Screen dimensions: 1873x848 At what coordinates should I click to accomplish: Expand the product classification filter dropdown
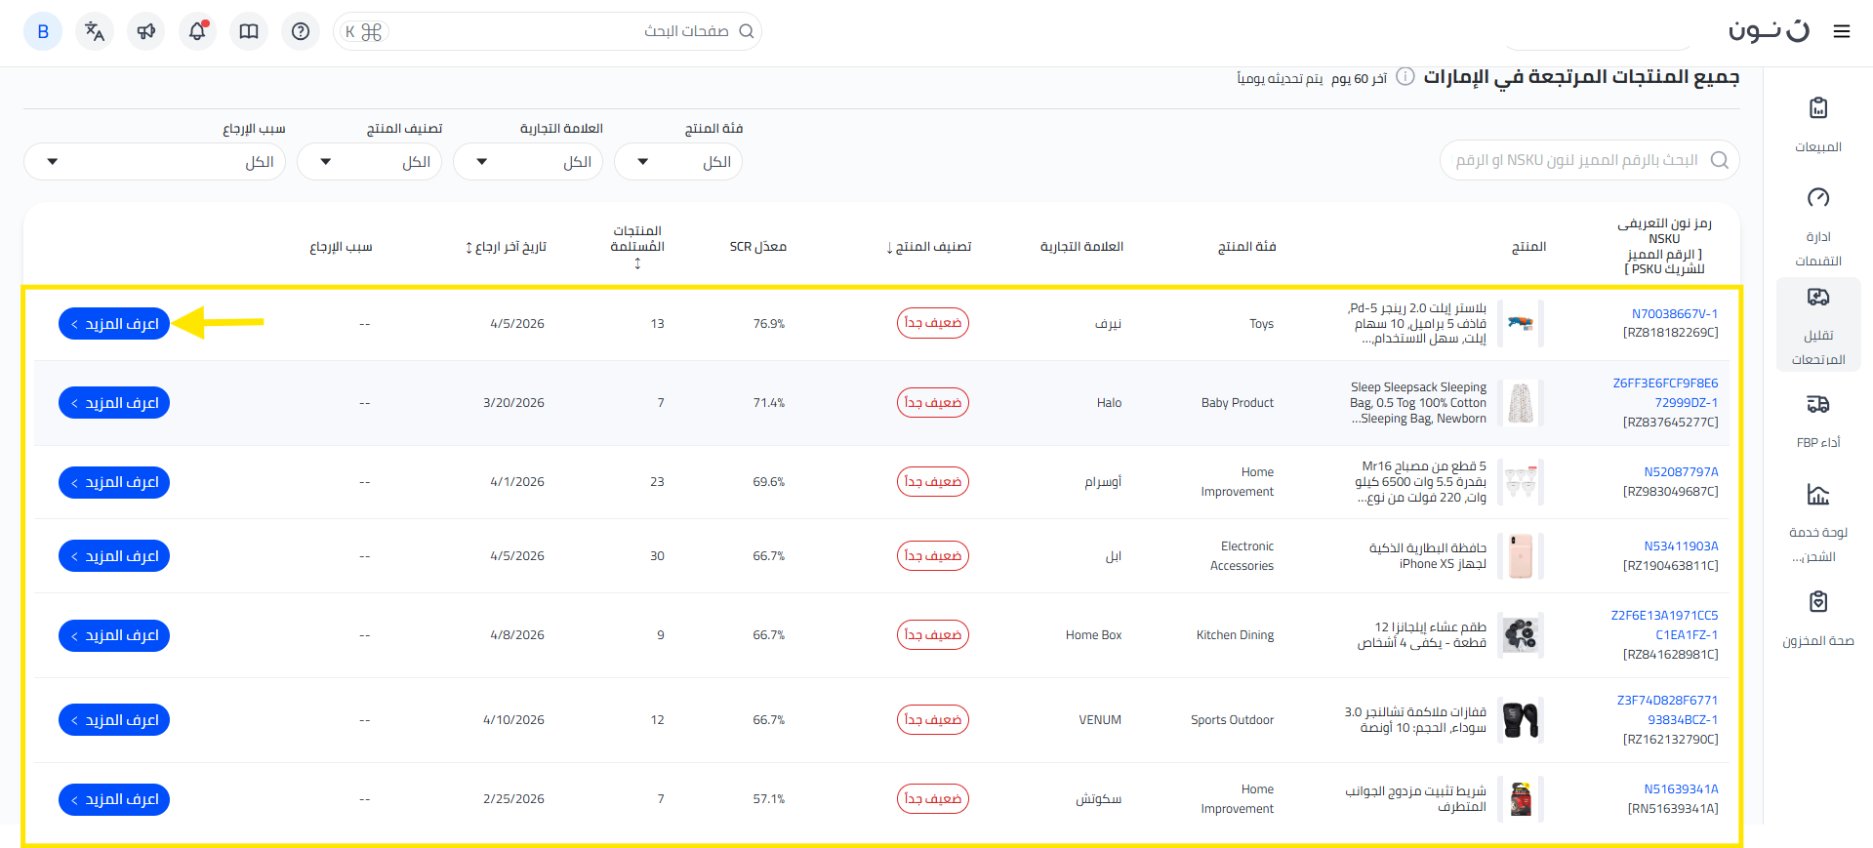[x=369, y=162]
